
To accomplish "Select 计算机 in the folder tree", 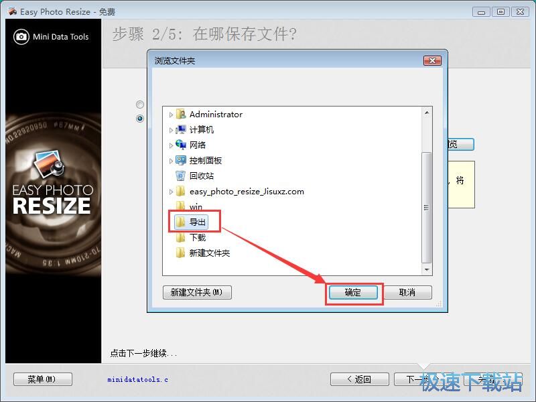I will click(202, 129).
